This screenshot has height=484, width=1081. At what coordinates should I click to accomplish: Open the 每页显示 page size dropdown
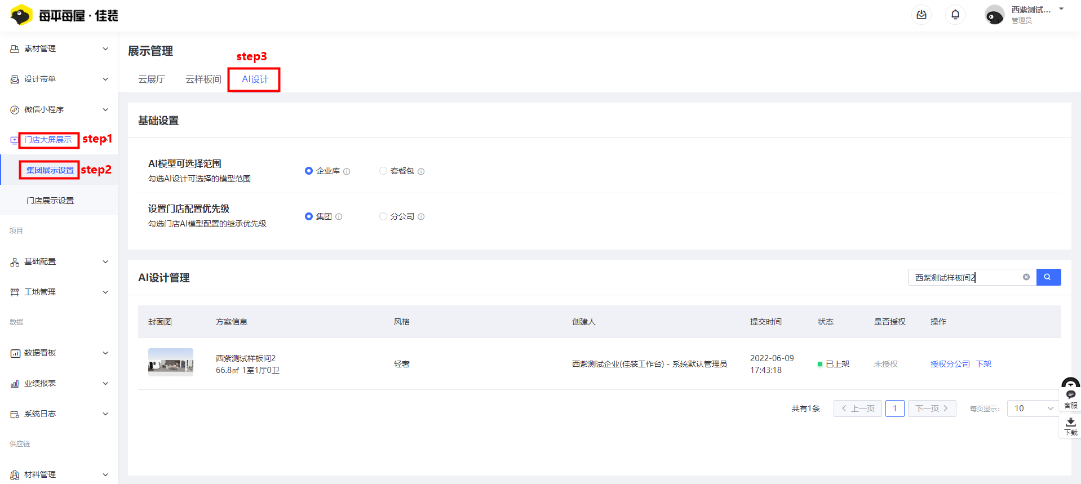(1033, 408)
